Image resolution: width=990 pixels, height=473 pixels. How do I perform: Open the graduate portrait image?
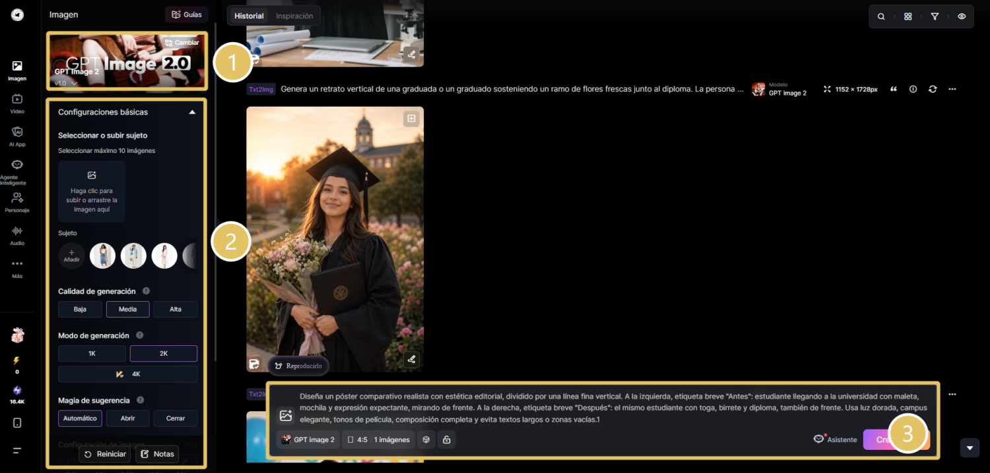(335, 239)
